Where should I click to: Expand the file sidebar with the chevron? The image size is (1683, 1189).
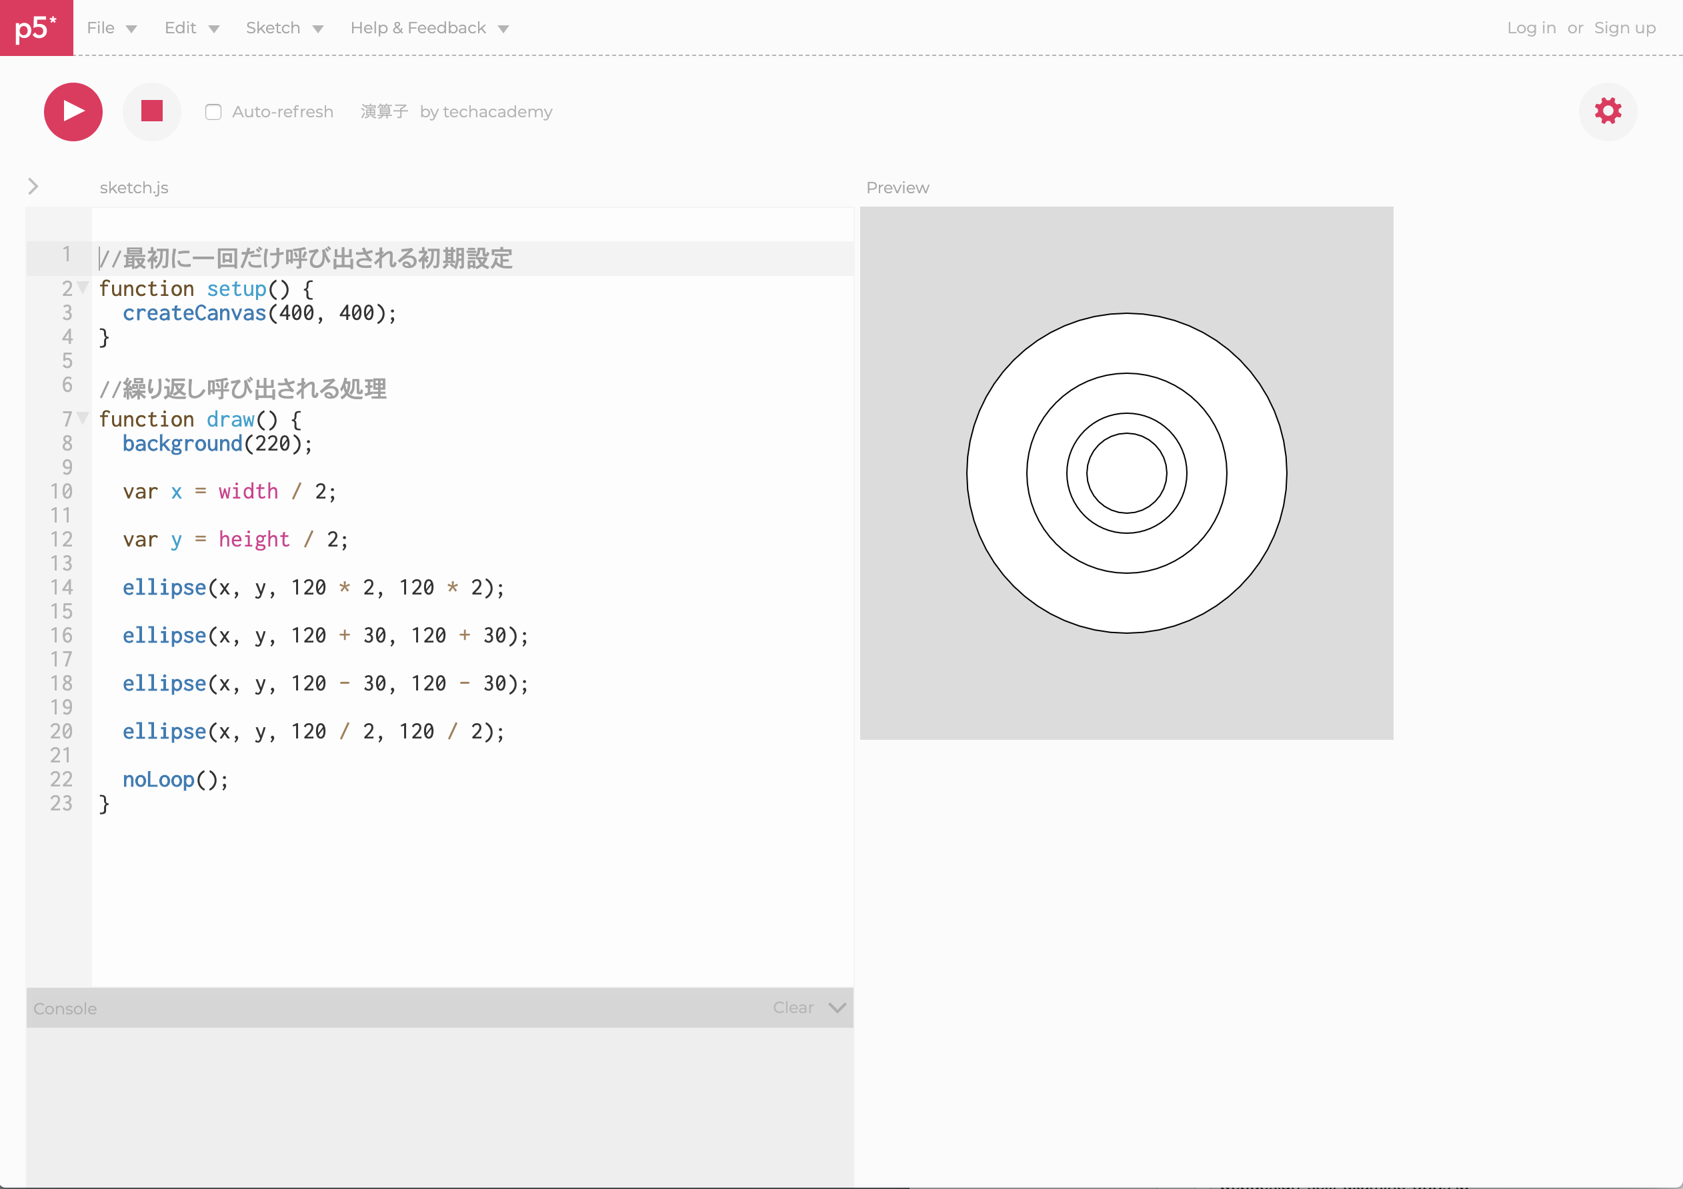pyautogui.click(x=33, y=187)
